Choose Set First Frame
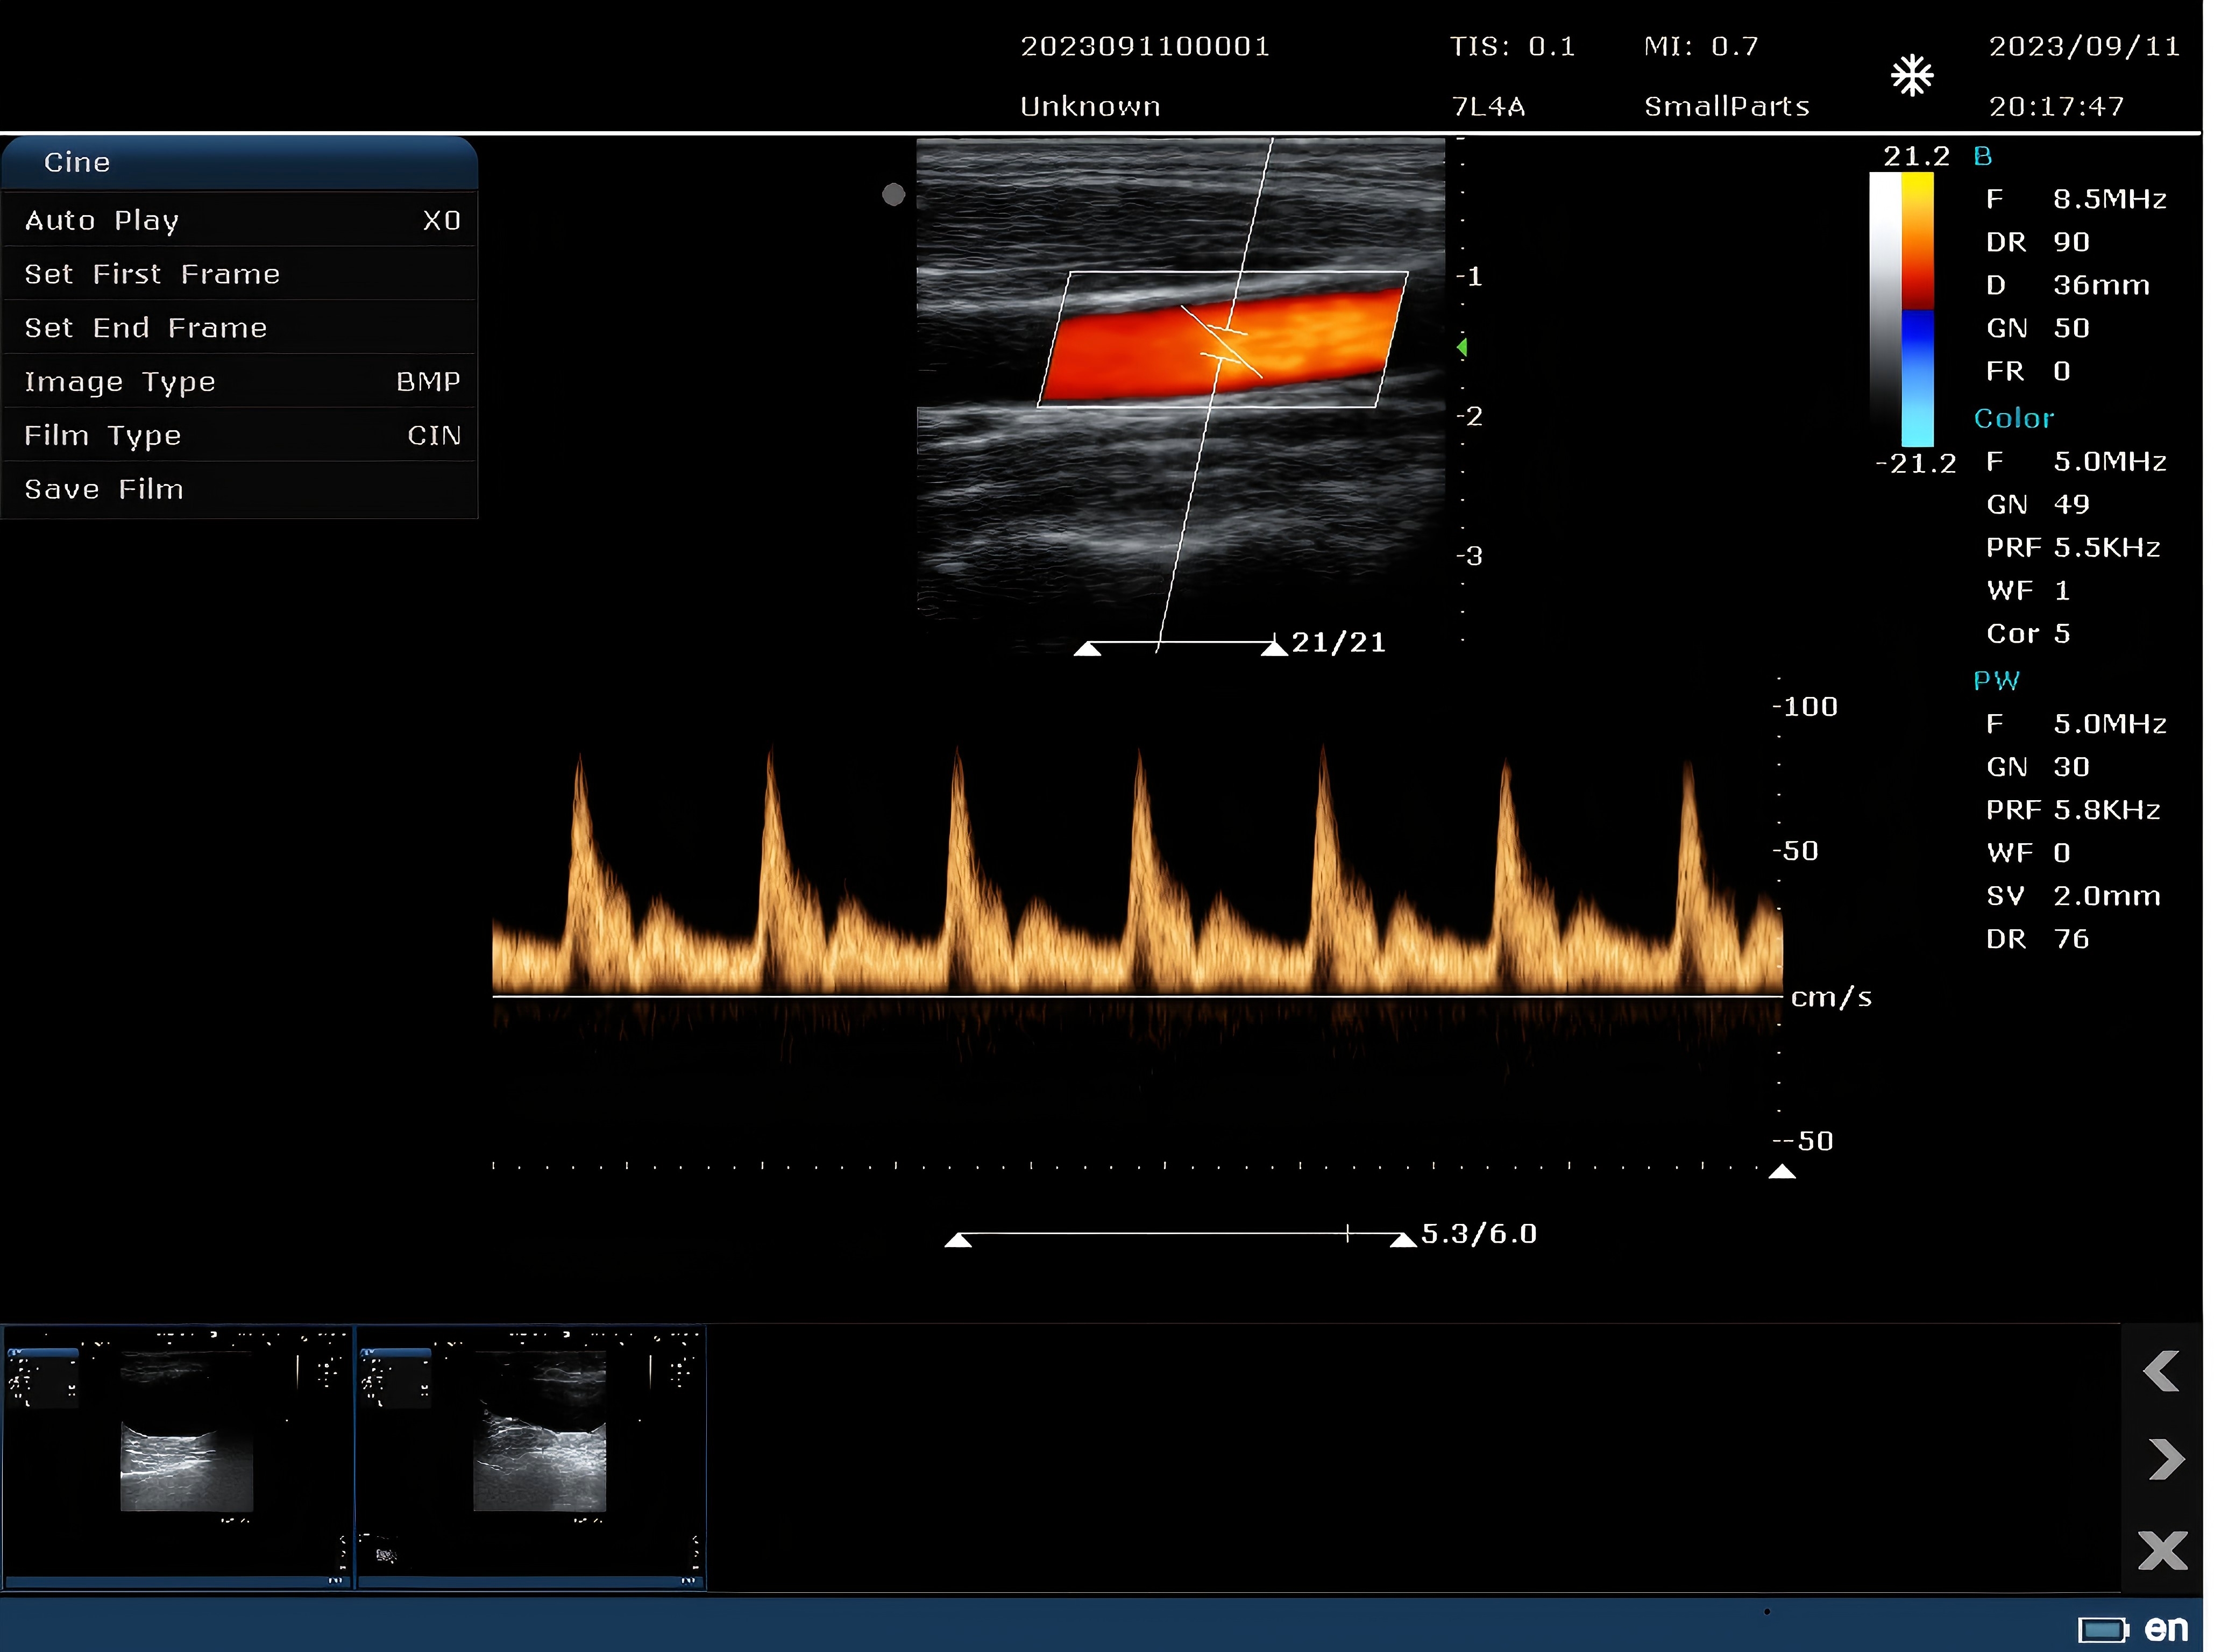 pyautogui.click(x=240, y=274)
